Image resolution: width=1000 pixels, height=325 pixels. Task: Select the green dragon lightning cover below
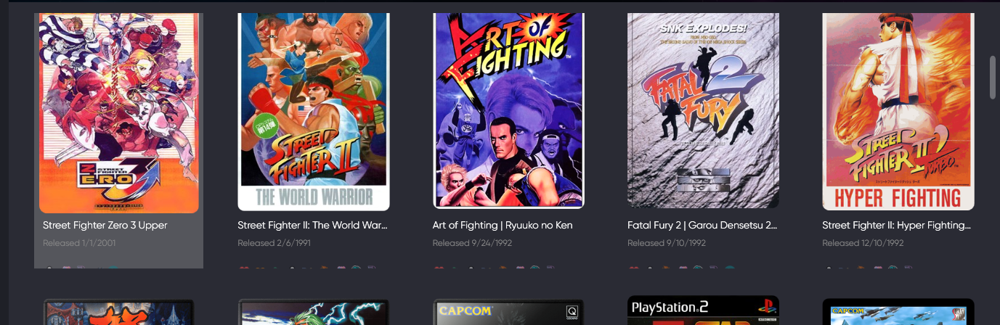(314, 312)
